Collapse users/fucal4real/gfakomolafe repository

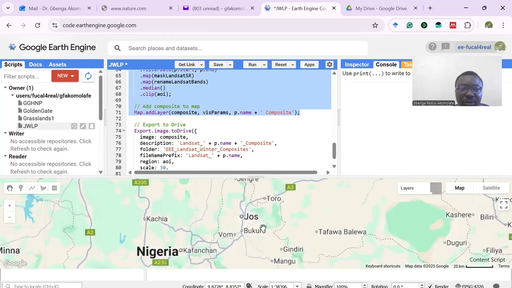(x=12, y=96)
